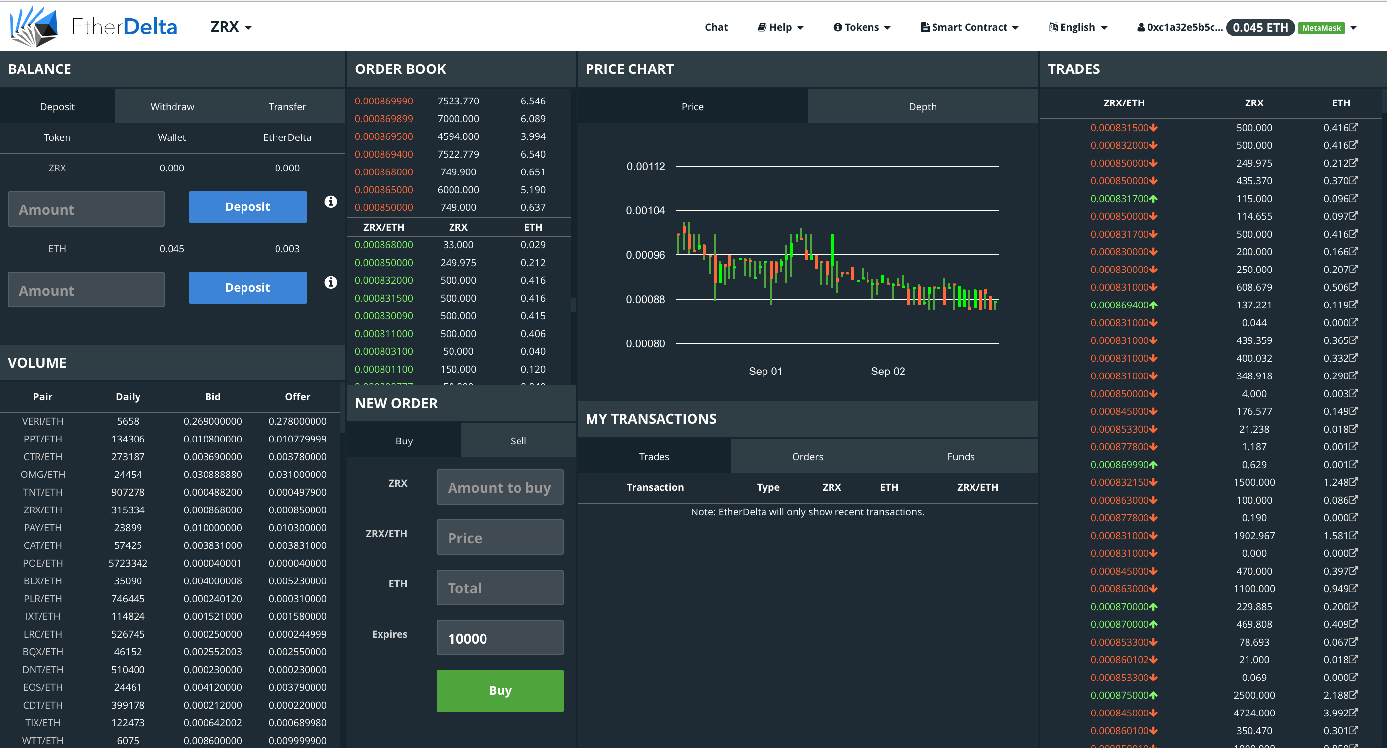The image size is (1387, 748).
Task: Switch price chart to Depth view
Action: pos(922,106)
